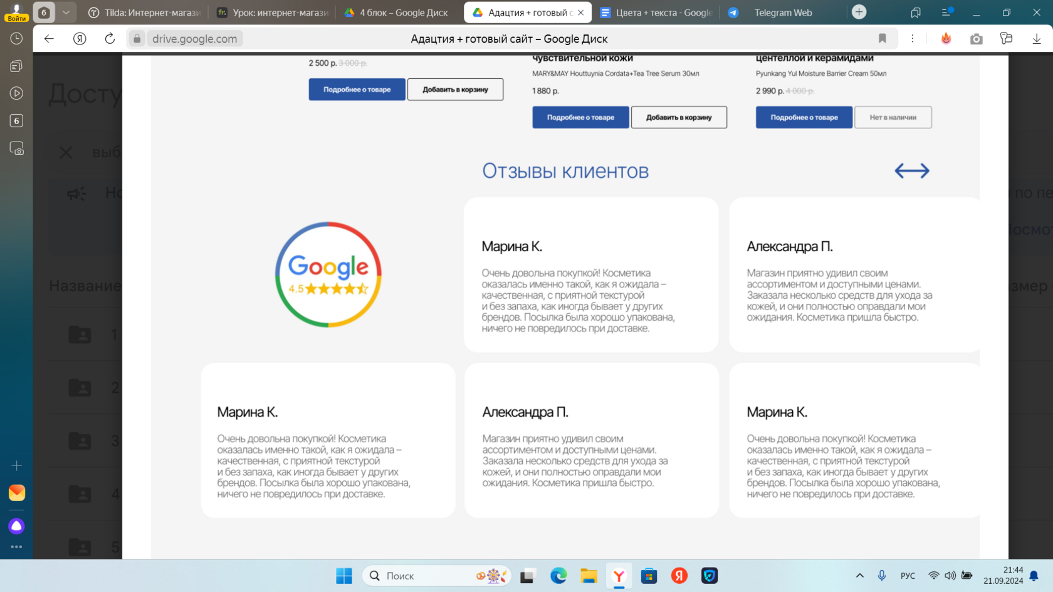Open the browser downloads icon

pyautogui.click(x=1037, y=39)
